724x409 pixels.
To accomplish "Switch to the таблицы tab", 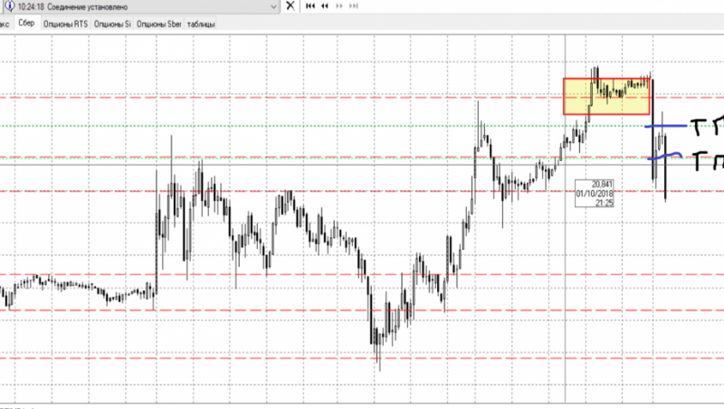I will tap(201, 24).
